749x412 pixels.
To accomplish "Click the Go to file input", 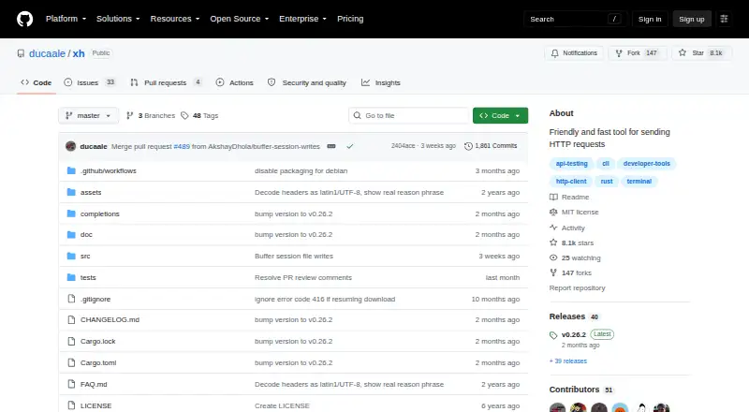I will coord(409,116).
